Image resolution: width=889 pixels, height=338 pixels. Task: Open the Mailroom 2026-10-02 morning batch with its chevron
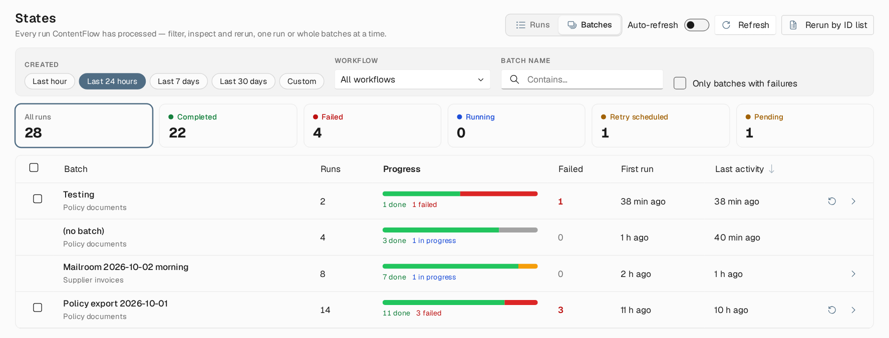tap(853, 273)
